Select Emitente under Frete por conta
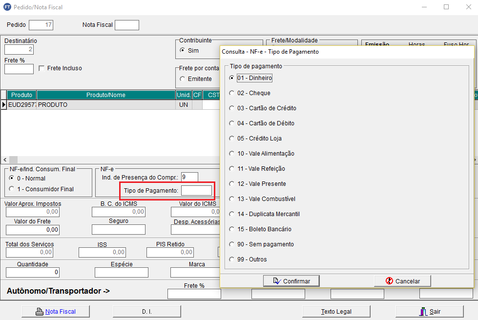The width and height of the screenshot is (478, 320). [x=182, y=79]
